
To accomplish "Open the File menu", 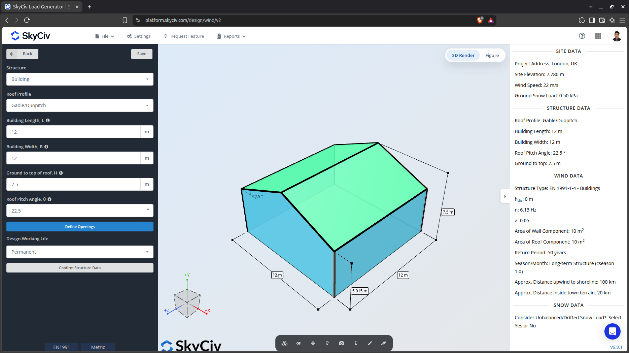I will (105, 36).
